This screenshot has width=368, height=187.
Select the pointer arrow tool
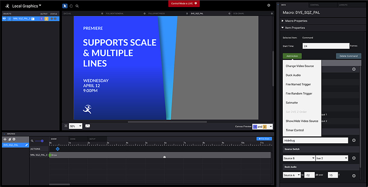click(x=65, y=6)
